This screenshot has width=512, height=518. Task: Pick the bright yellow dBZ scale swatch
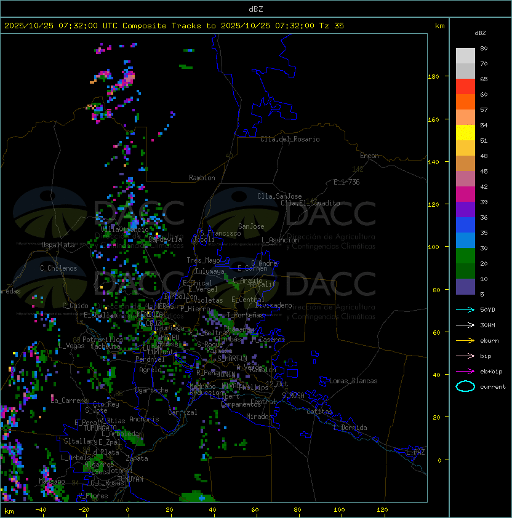pyautogui.click(x=465, y=133)
